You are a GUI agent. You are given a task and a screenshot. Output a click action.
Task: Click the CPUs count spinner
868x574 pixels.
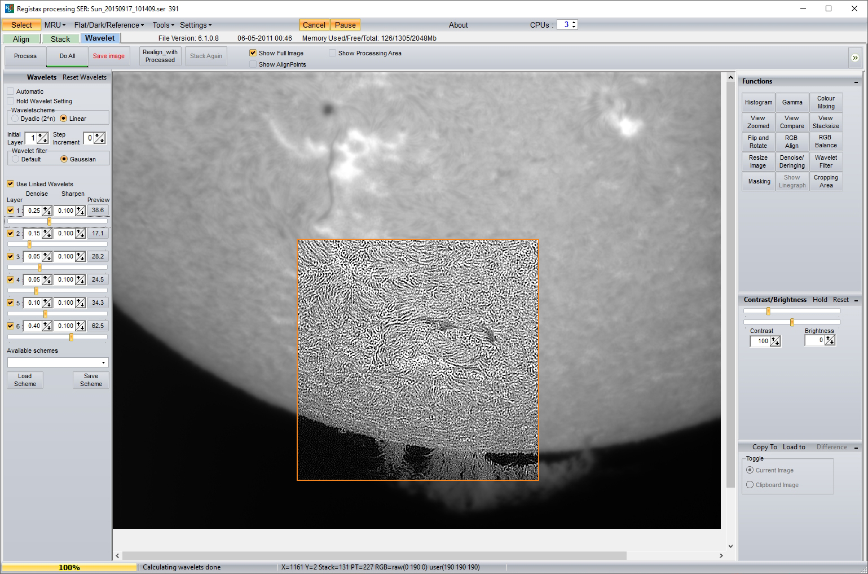pyautogui.click(x=574, y=25)
